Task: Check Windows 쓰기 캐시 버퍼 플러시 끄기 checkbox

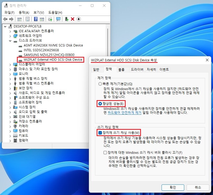Action: [105, 152]
